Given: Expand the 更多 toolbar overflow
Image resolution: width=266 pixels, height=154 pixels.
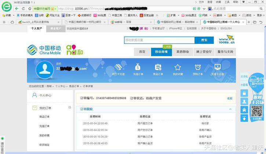Looking at the screenshot, I should [260, 15].
